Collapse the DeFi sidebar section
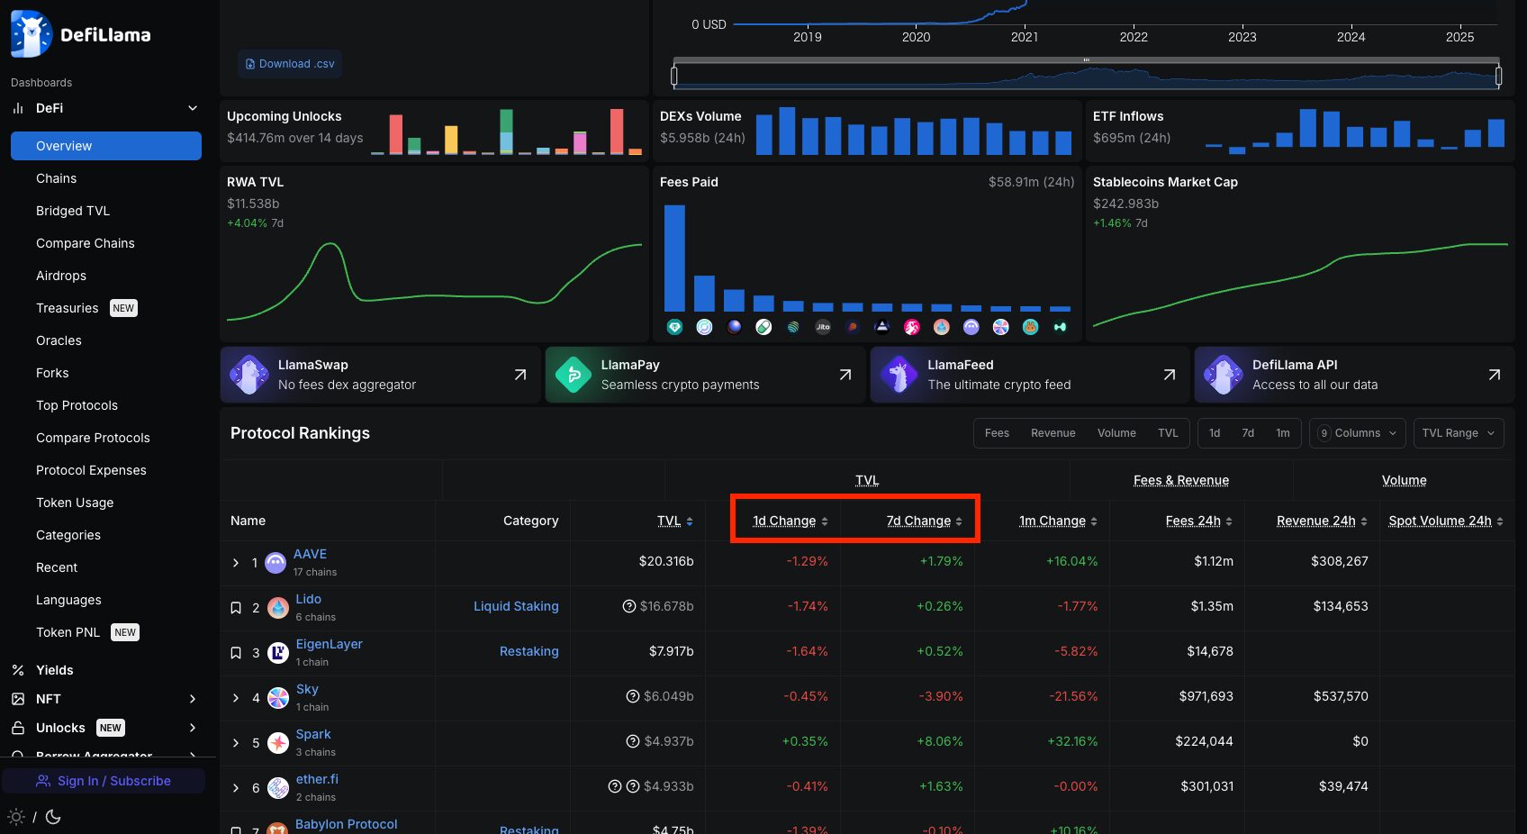This screenshot has width=1527, height=834. click(193, 108)
